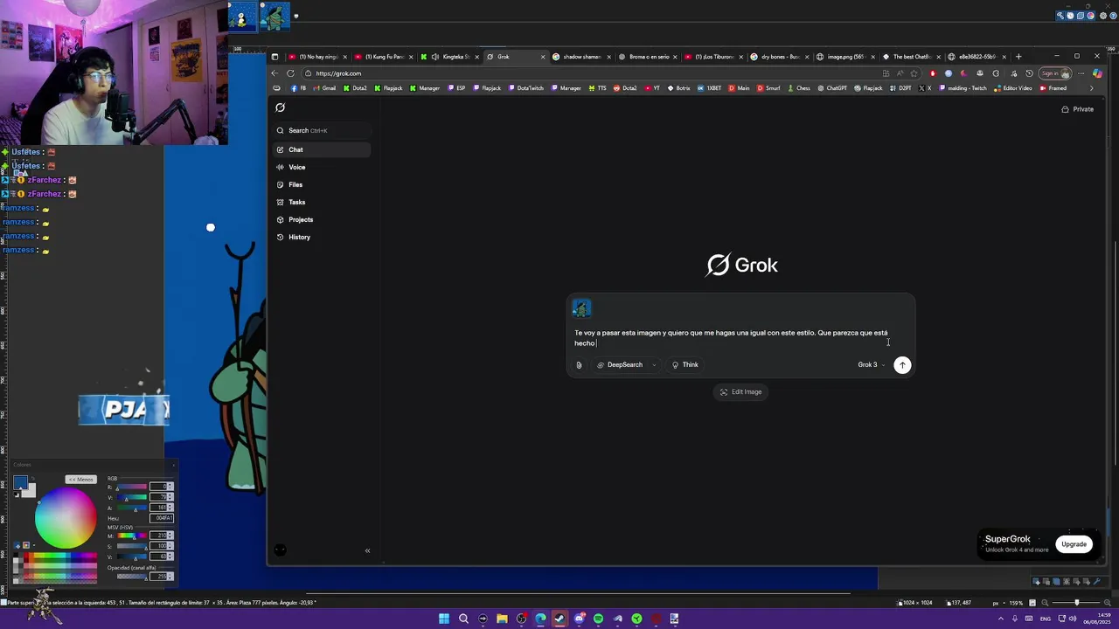Open the Search field in the Grok sidebar

322,130
